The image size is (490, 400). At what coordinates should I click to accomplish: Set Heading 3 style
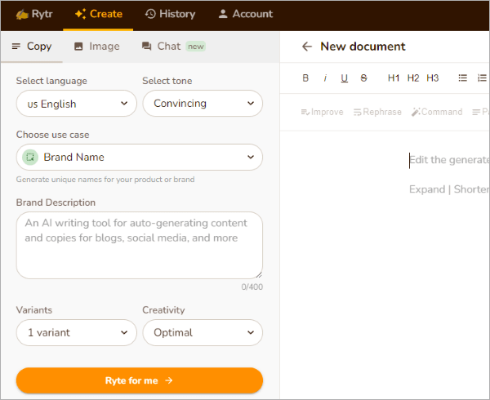433,78
